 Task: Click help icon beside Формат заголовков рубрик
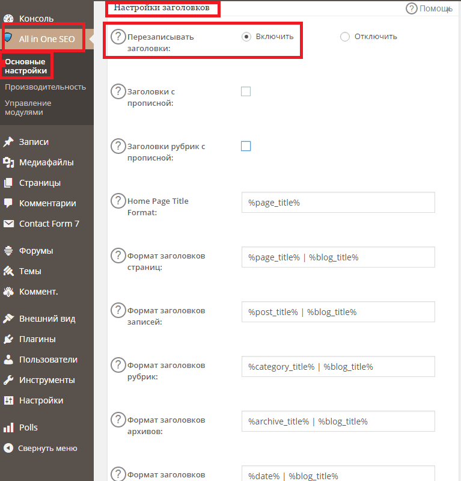[x=118, y=365]
